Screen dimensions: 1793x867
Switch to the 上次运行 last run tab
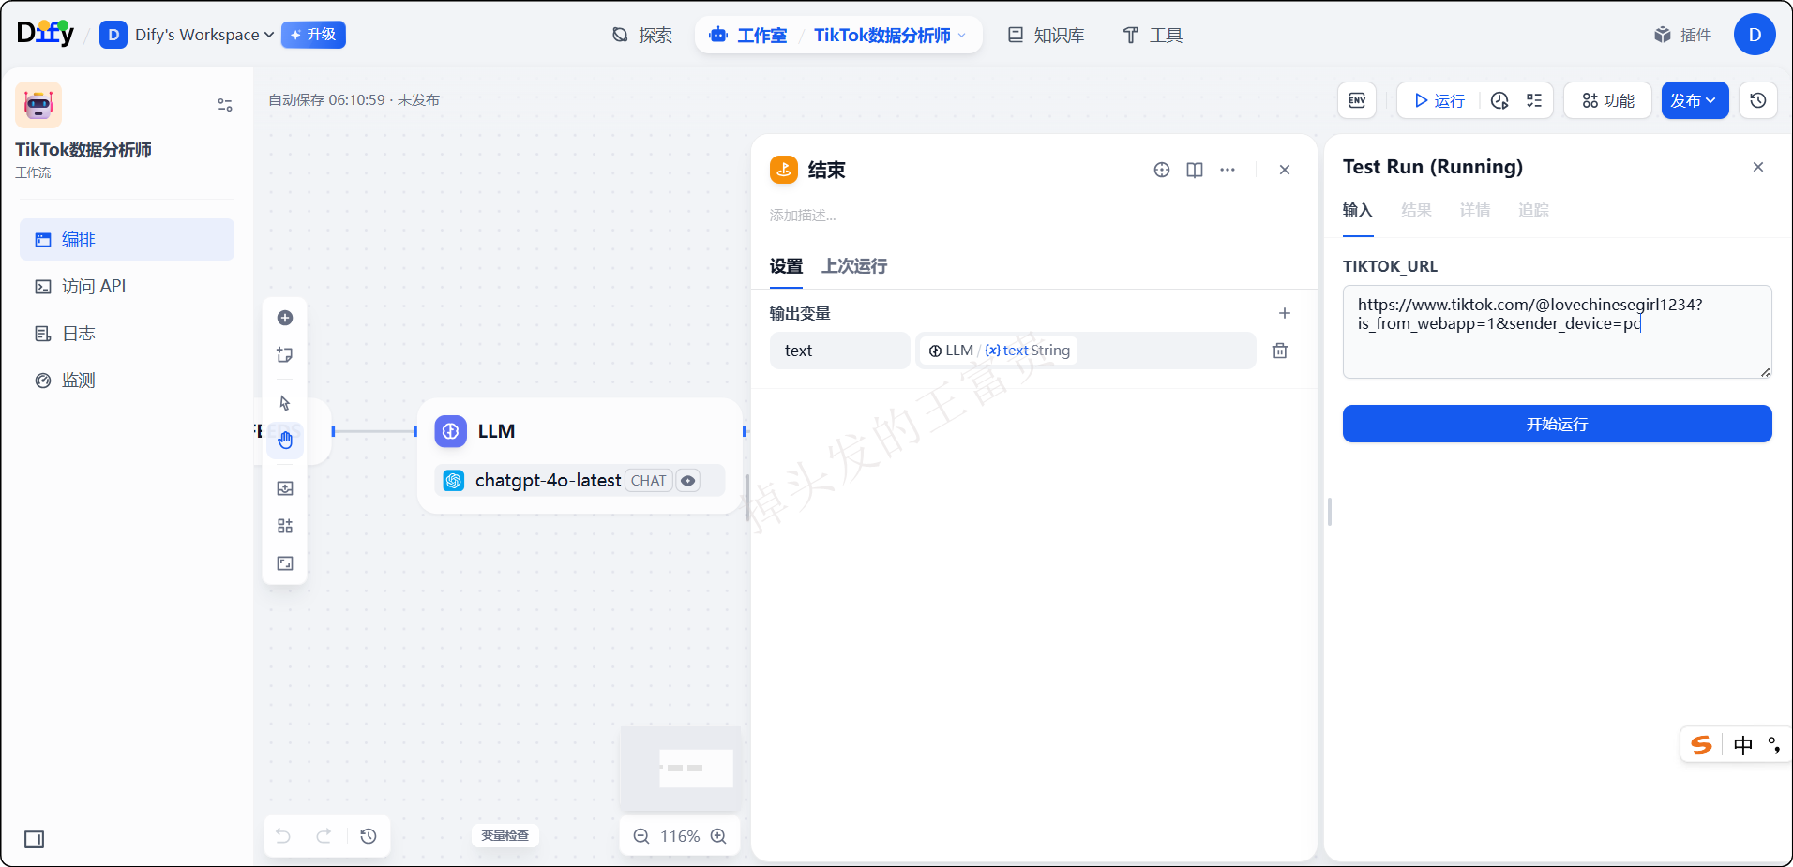(854, 266)
